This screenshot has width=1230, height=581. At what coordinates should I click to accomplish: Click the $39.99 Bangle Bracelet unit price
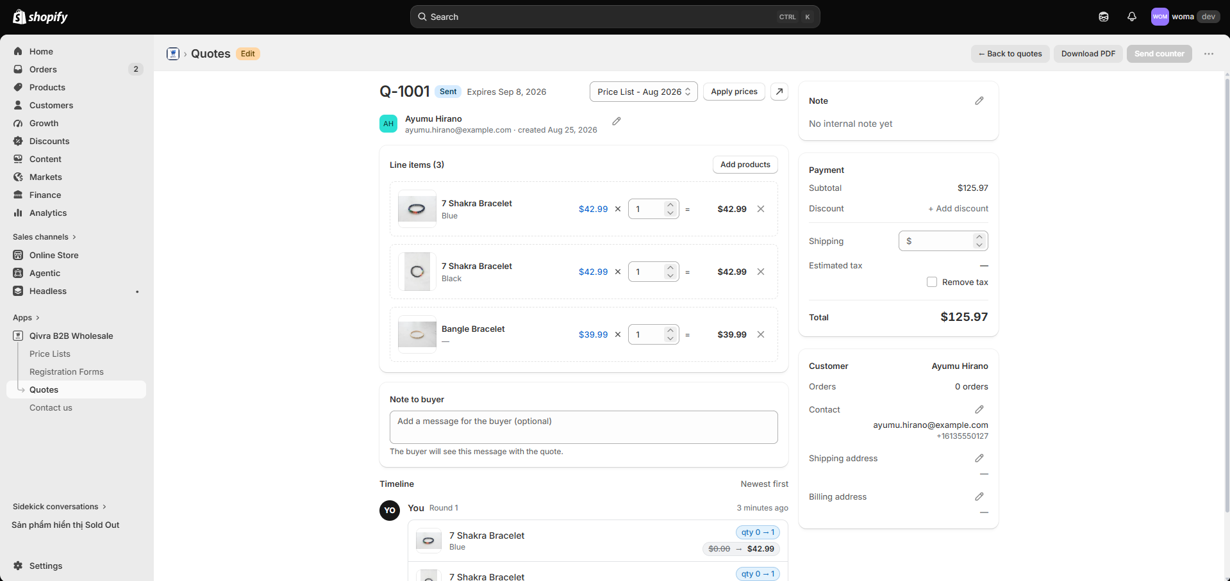click(594, 334)
